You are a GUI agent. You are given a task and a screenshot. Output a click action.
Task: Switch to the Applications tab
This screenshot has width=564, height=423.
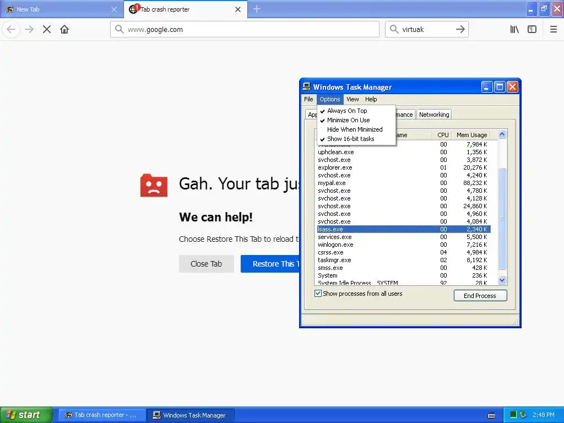coord(312,115)
